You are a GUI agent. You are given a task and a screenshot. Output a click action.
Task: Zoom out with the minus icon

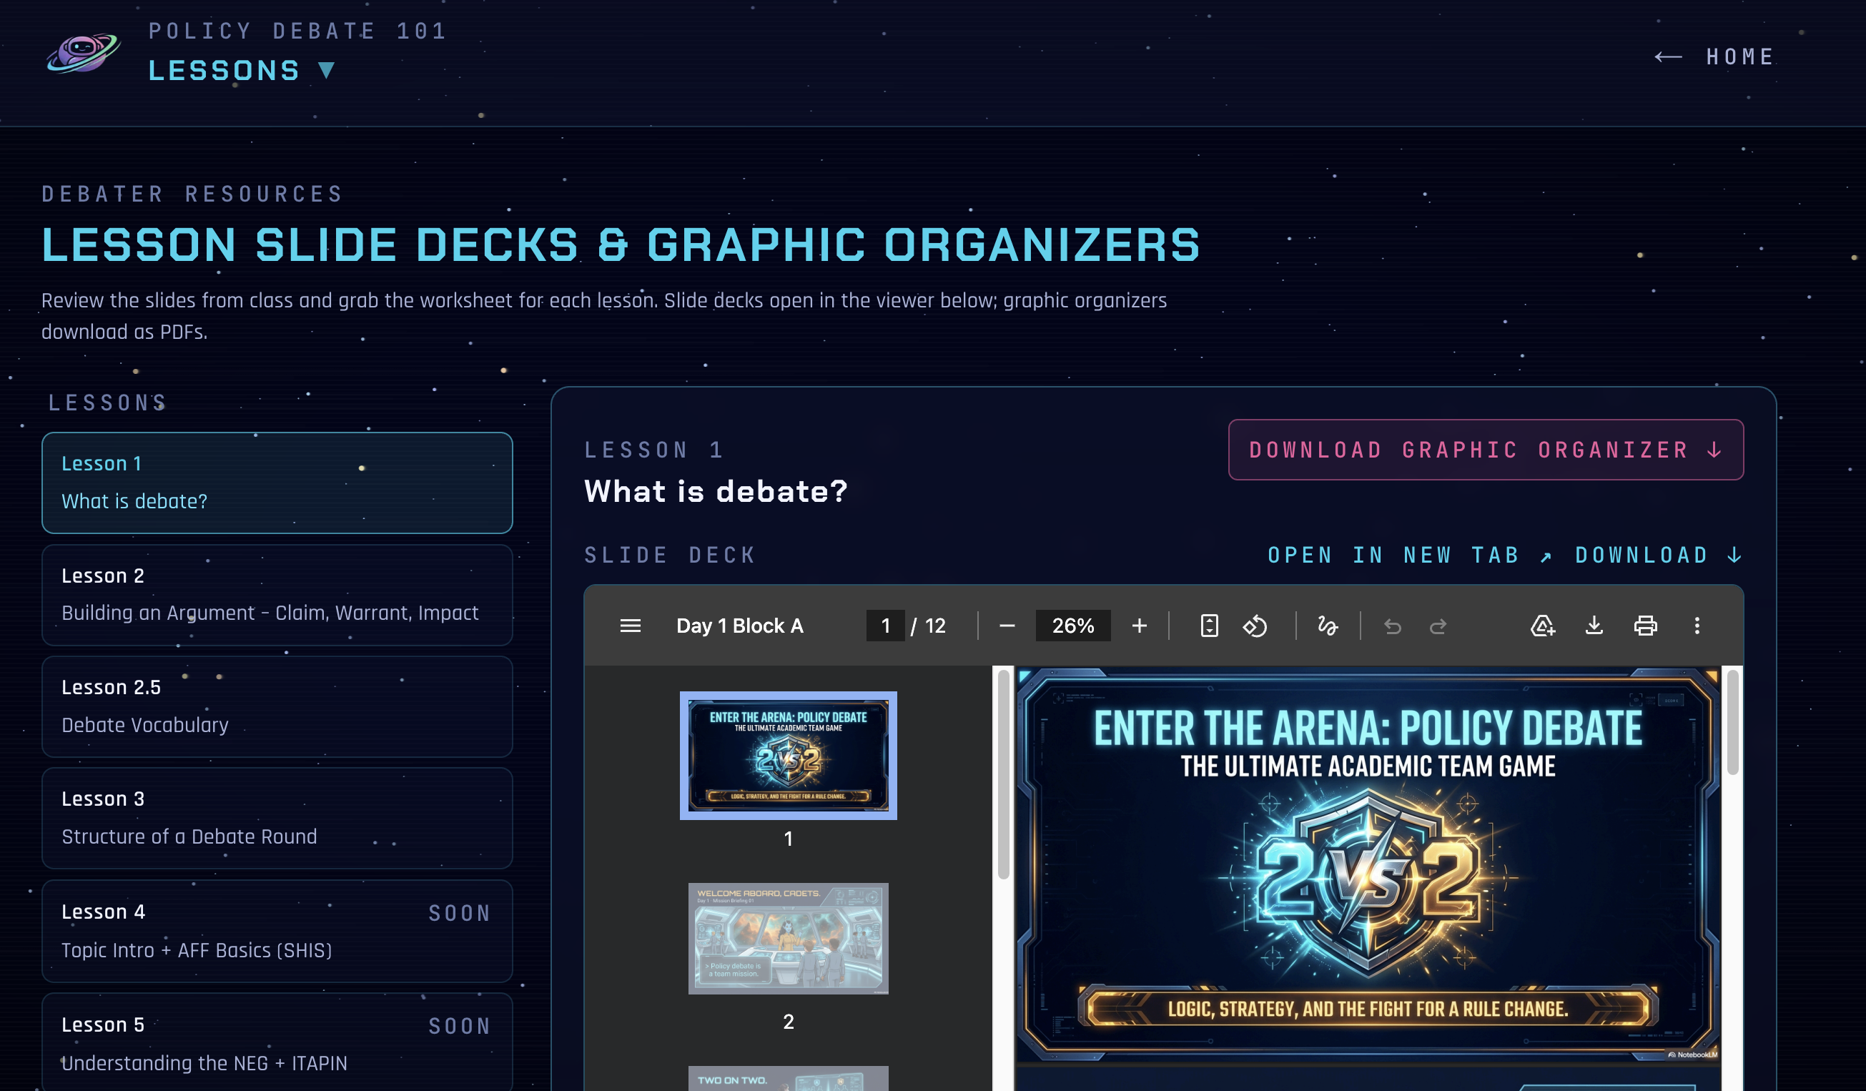pos(1007,626)
